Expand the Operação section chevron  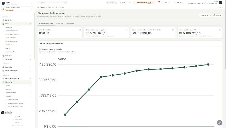pyautogui.click(x=31, y=67)
